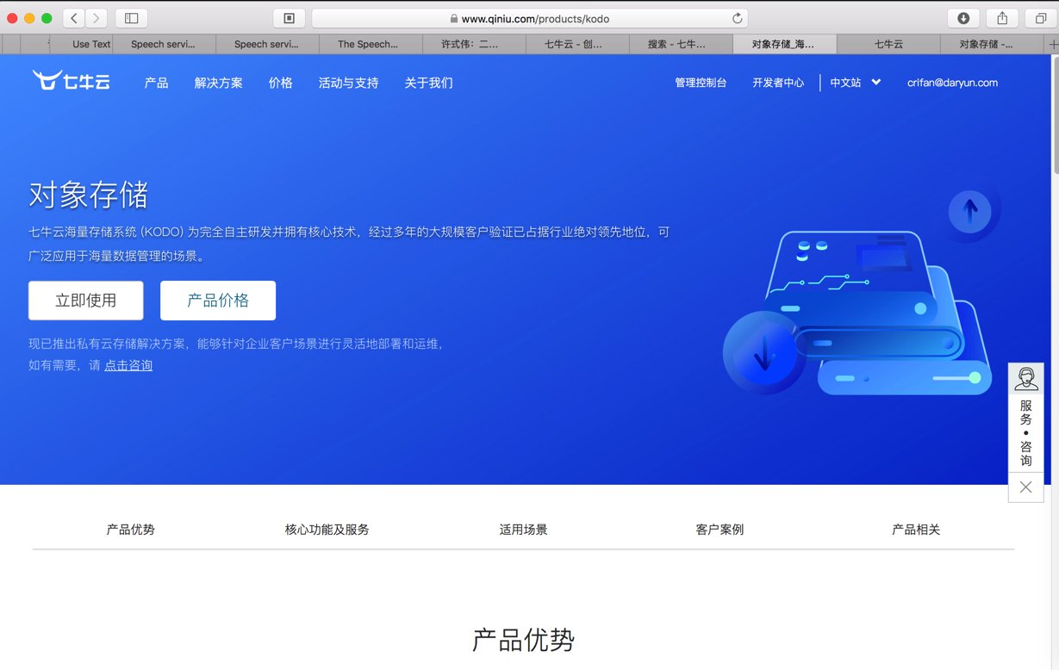Toggle the Safari sidebar icon
Viewport: 1059px width, 670px height.
[132, 18]
